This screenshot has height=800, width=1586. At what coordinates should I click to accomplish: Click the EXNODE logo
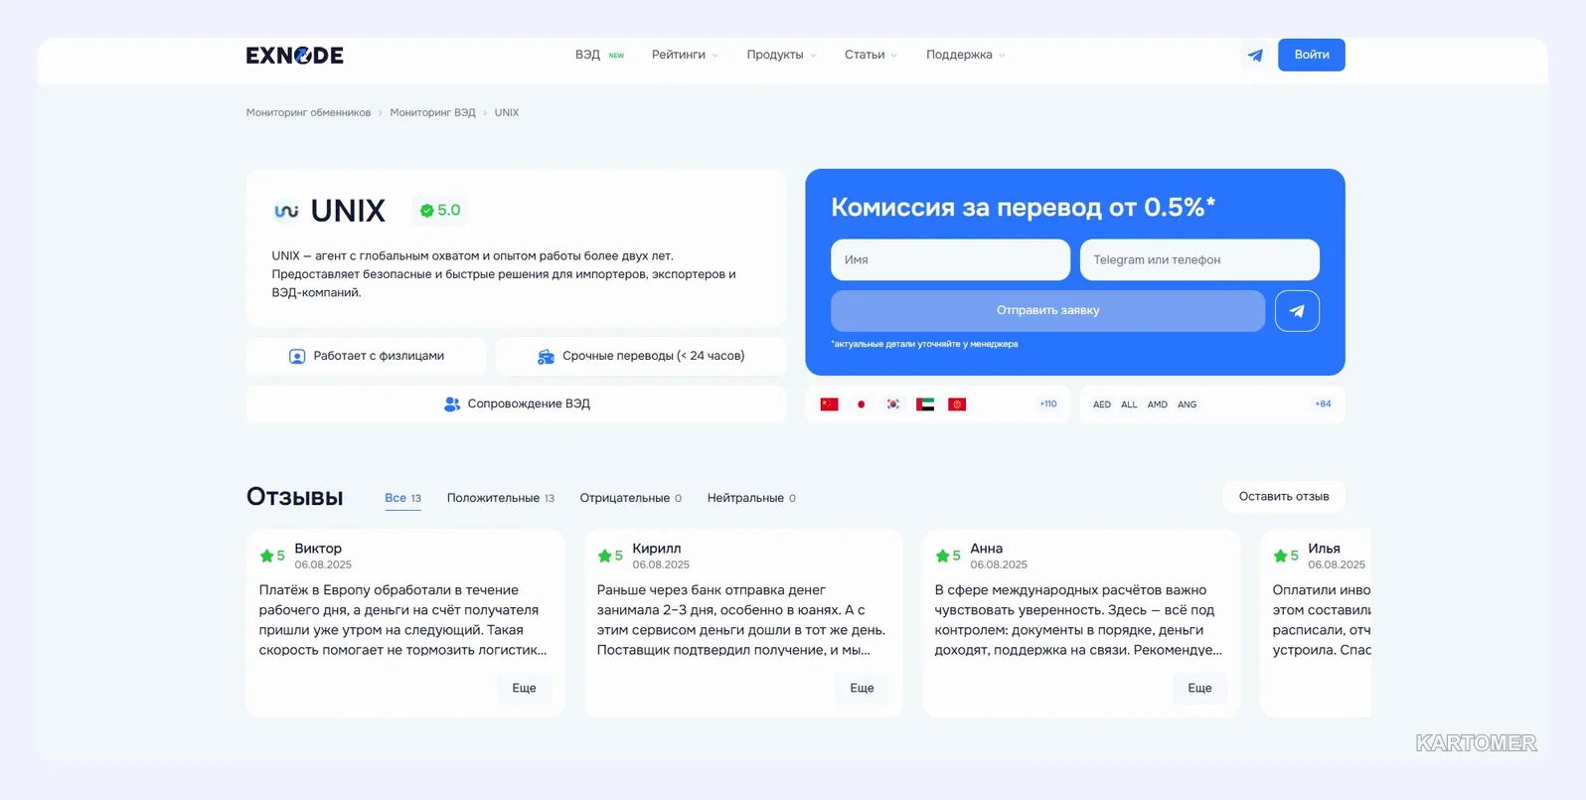[295, 55]
